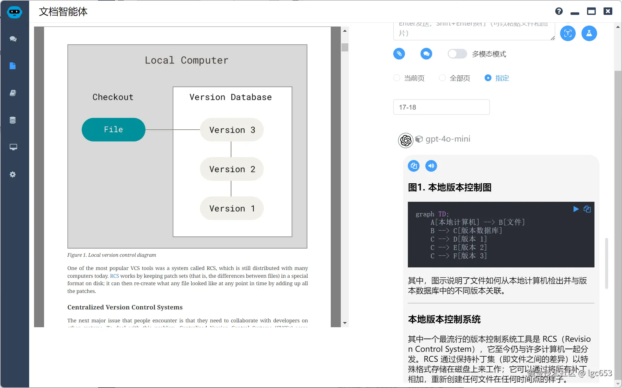Open the settings gear in sidebar

[13, 175]
